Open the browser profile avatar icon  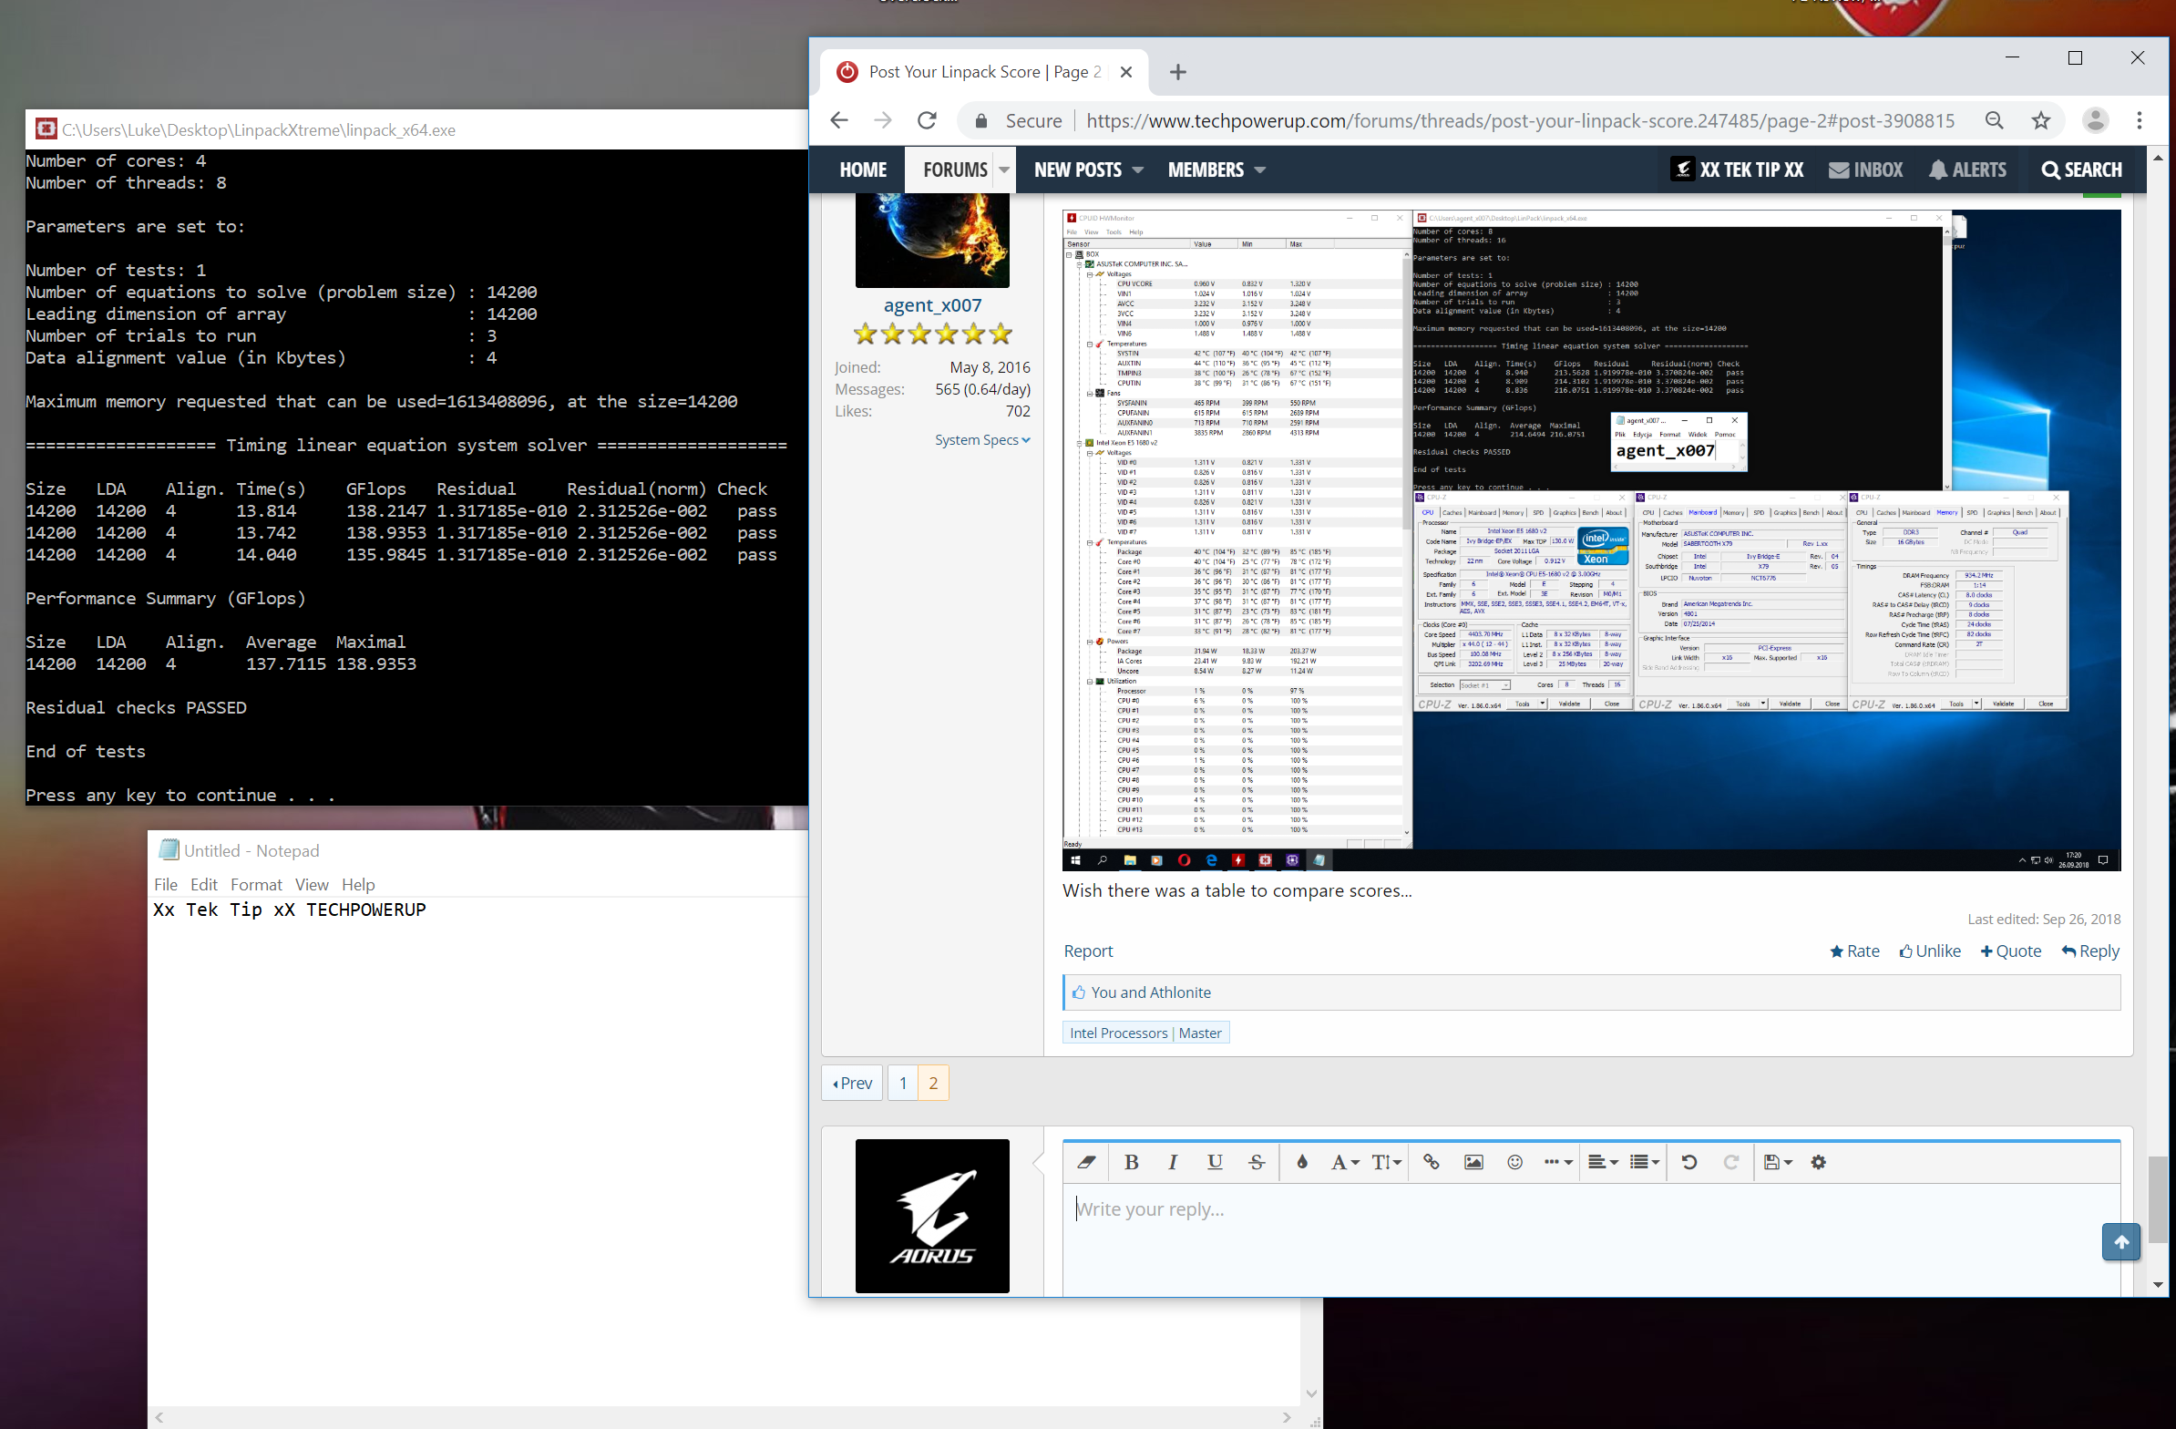coord(2096,120)
